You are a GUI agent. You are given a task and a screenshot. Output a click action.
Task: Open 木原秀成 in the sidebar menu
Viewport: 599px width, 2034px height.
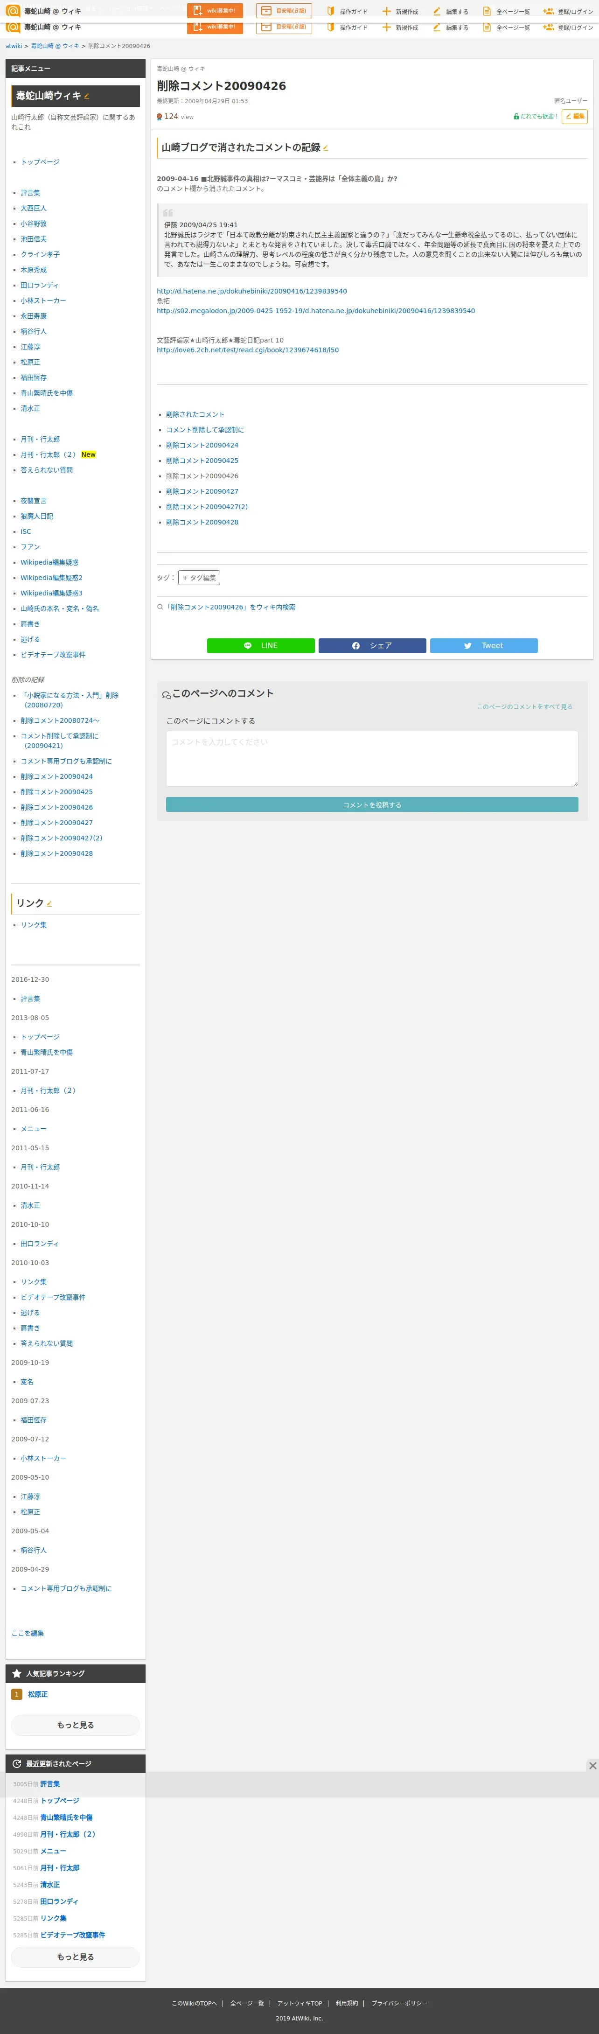coord(33,270)
